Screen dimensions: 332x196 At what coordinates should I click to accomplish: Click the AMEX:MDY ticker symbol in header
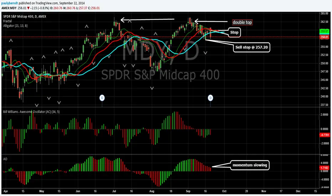[9, 8]
